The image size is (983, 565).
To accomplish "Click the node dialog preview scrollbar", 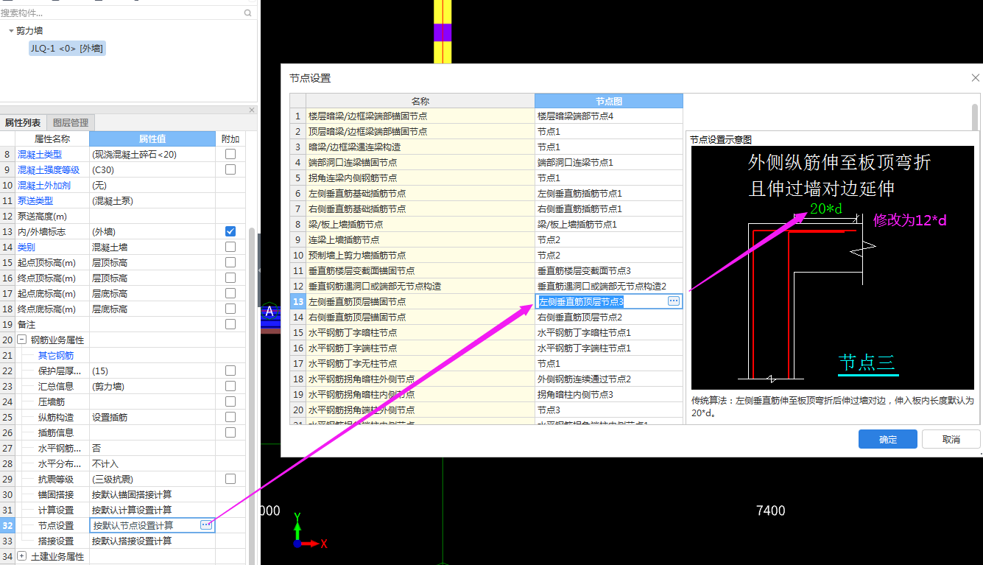I will click(975, 118).
